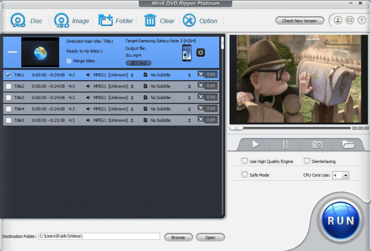Open help with the question mark icon
This screenshot has height=251, width=371.
362,21
